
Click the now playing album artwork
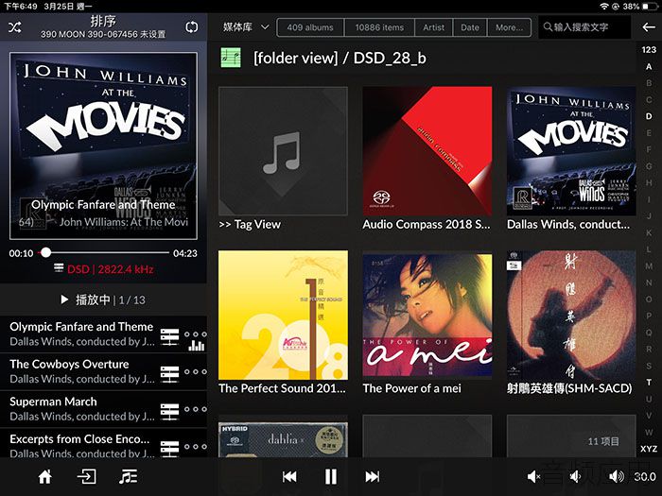103,145
